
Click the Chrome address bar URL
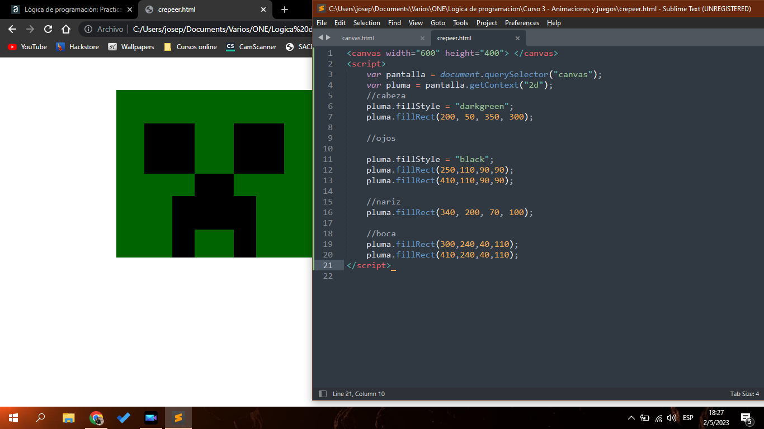click(x=222, y=29)
